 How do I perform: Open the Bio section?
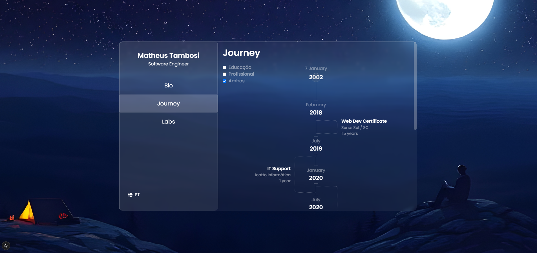169,85
